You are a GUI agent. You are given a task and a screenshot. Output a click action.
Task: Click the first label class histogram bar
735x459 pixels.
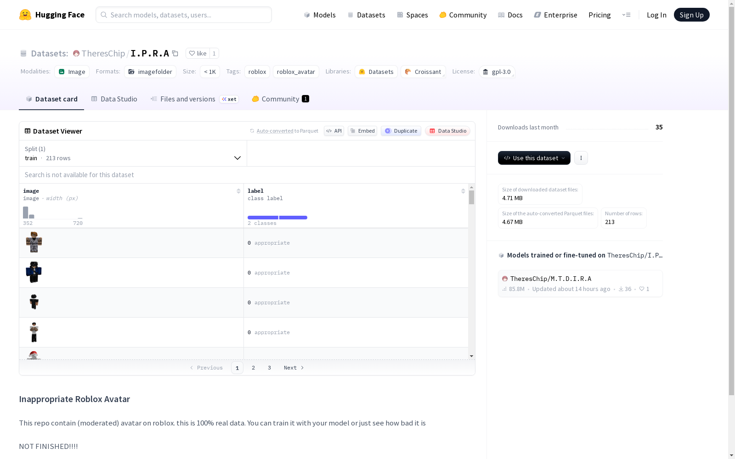[263, 218]
